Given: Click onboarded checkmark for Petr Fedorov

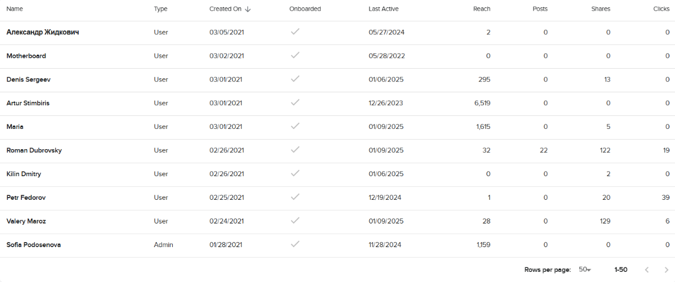Looking at the screenshot, I should (x=295, y=198).
